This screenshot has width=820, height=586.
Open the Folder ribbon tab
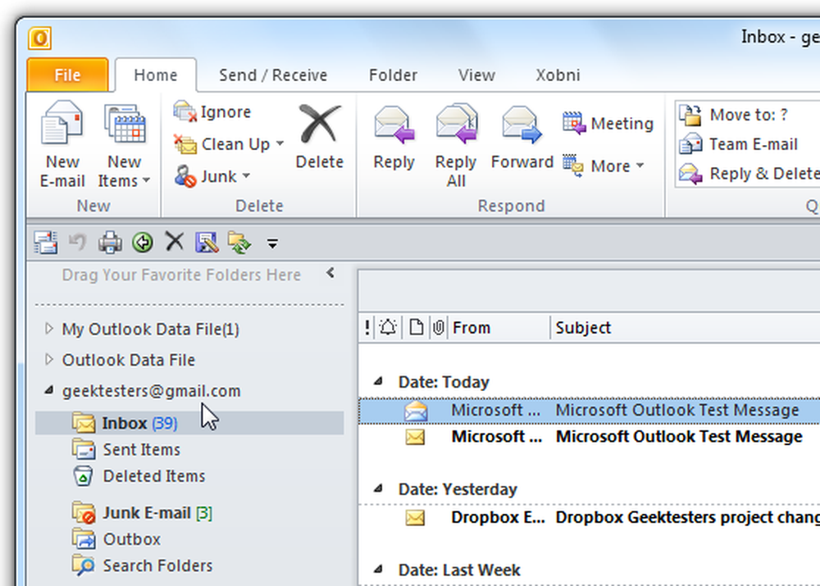[394, 75]
